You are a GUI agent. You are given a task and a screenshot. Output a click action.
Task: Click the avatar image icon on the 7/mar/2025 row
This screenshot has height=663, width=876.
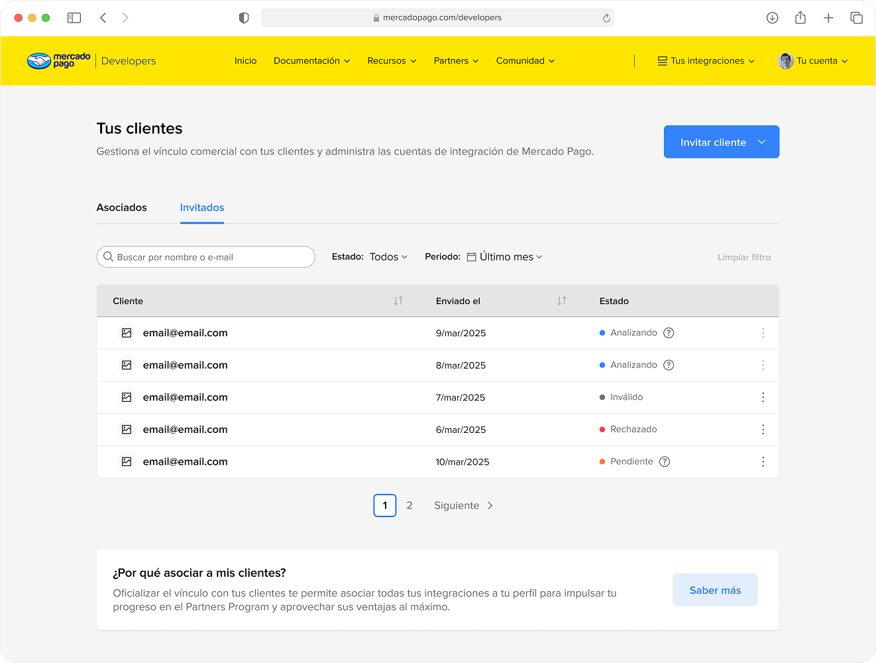pyautogui.click(x=127, y=397)
